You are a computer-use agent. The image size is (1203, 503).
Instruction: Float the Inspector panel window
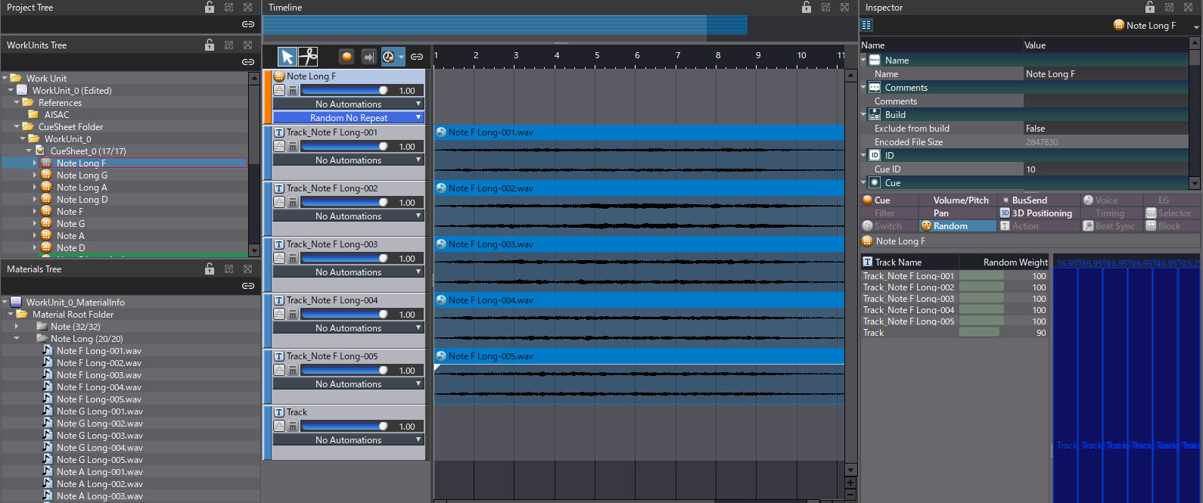coord(1169,7)
